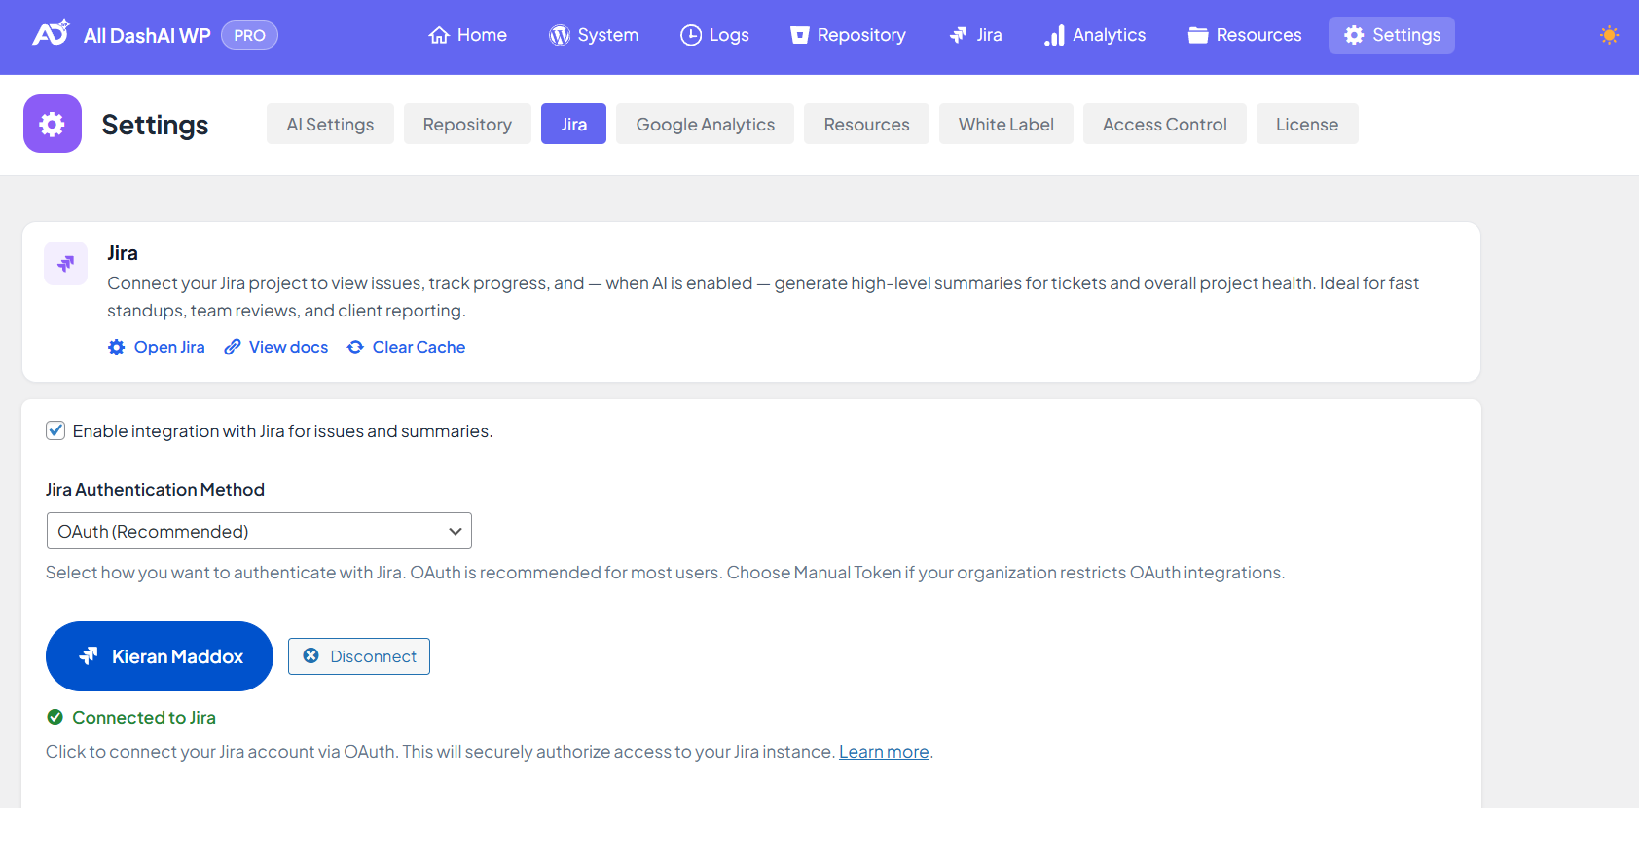This screenshot has width=1640, height=856.
Task: Go to Logs in top navigation
Action: coord(714,35)
